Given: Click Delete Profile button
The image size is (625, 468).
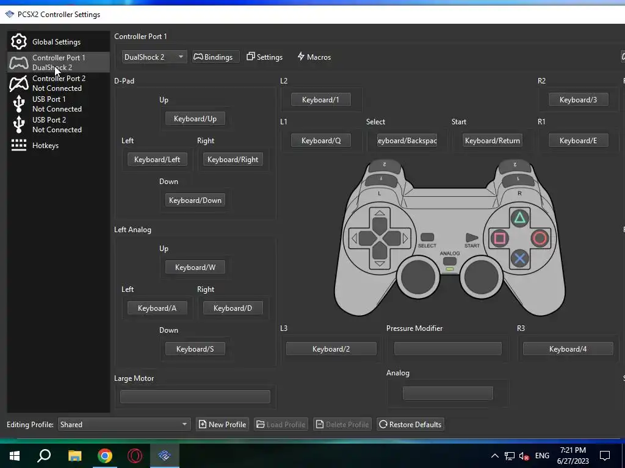Looking at the screenshot, I should pos(342,424).
